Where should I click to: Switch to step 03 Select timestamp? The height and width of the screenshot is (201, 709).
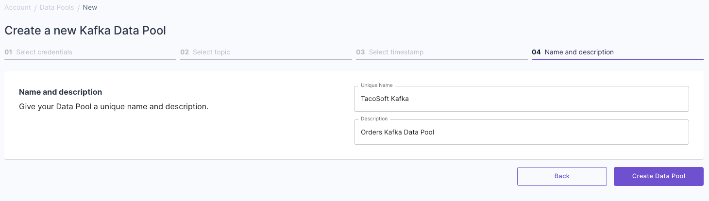(442, 52)
